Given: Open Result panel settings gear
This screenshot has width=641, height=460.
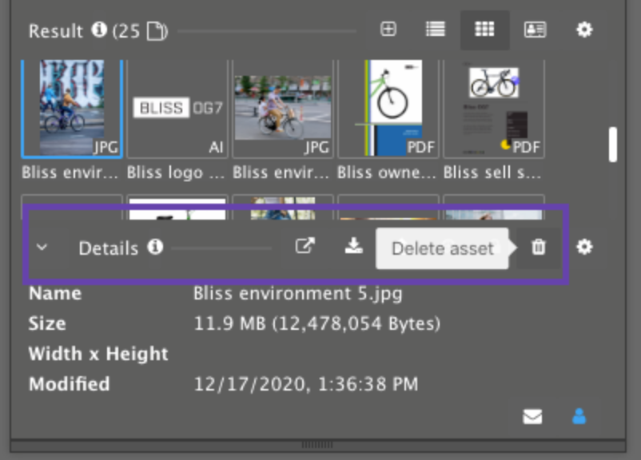Looking at the screenshot, I should coord(584,30).
